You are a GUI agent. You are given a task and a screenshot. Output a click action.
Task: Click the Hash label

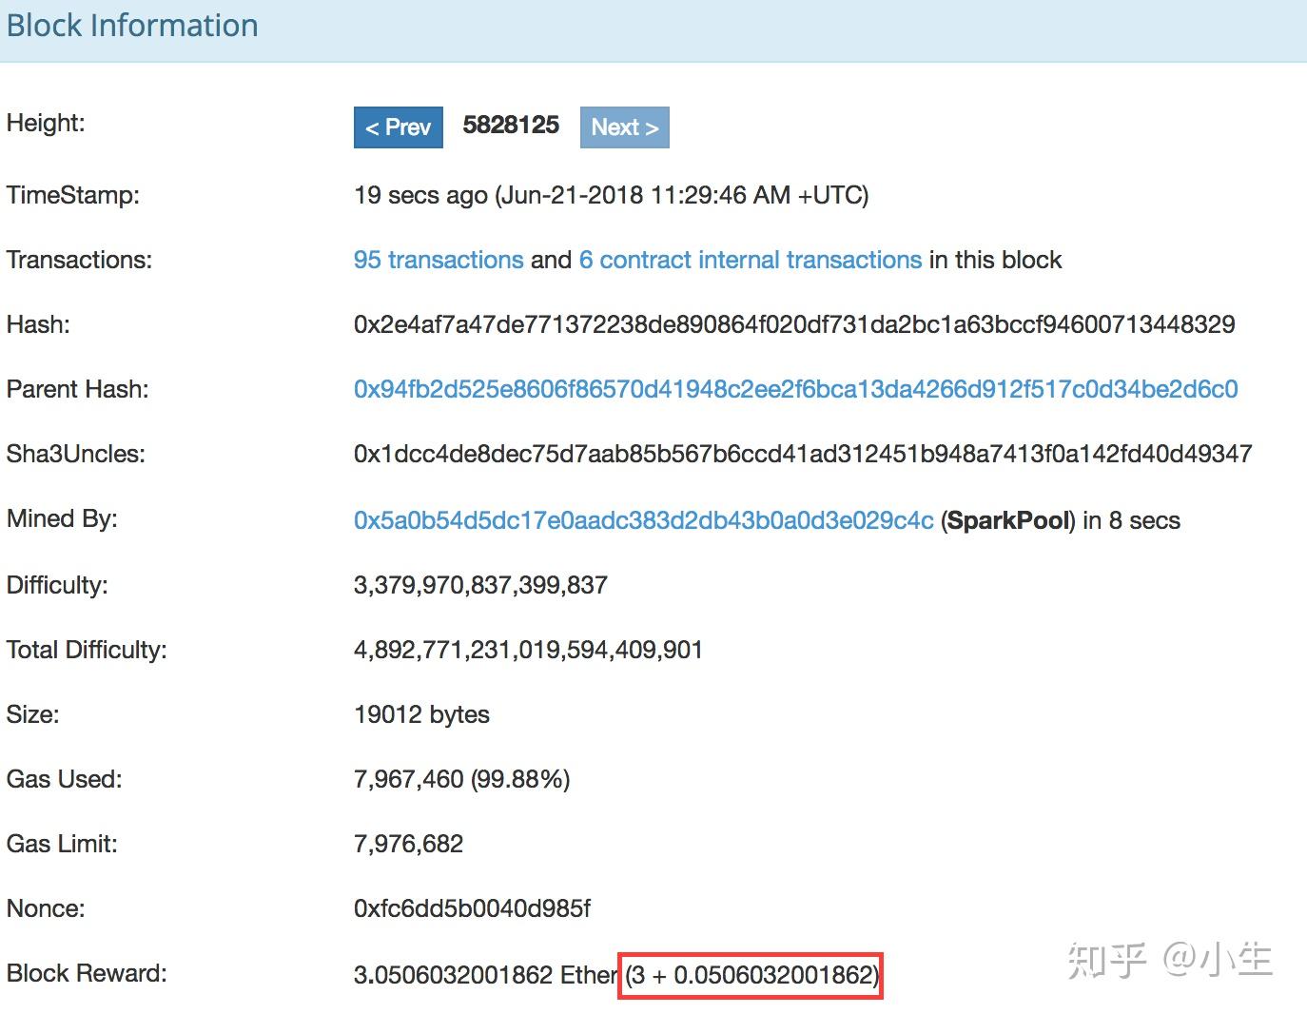38,324
